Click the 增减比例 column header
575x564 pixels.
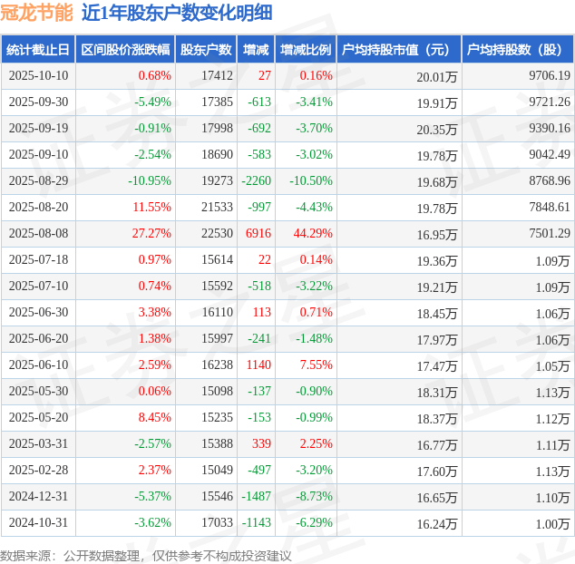(305, 50)
